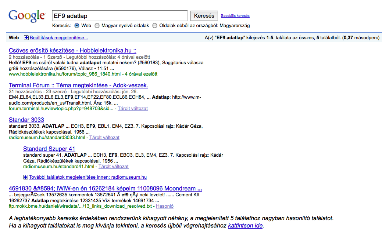Viewport: 382px width, 229px height.
Task: Open the 4691830 iWiW-en én result
Action: pos(106,188)
